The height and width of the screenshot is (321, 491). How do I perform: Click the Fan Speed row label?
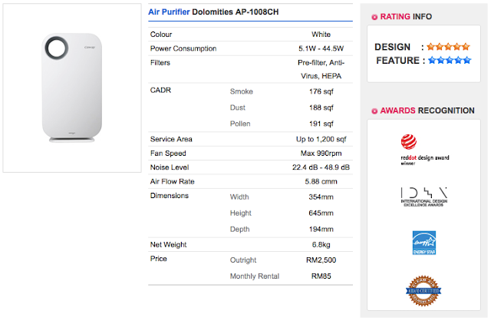tap(168, 154)
